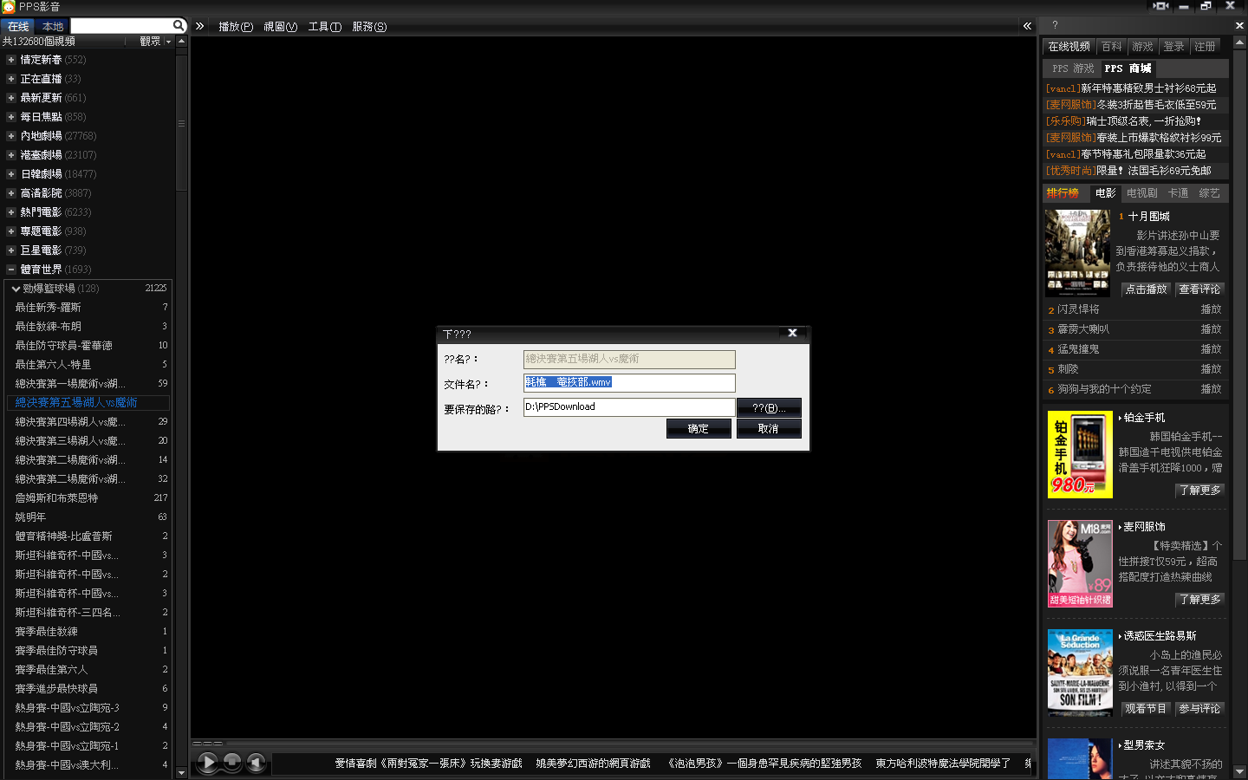Open the 工具(T) menu
Screen dimensions: 1248x780
coord(325,27)
